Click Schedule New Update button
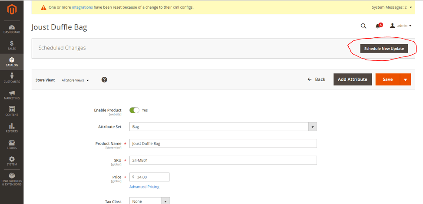Screen dimensions: 423x204 pyautogui.click(x=384, y=49)
